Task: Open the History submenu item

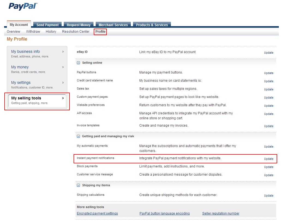Action: pos(51,32)
